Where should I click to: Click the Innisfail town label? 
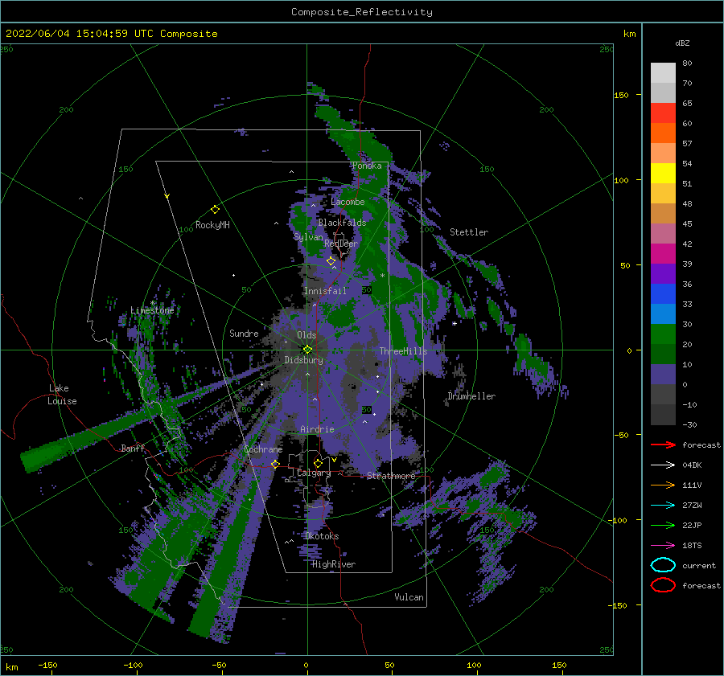click(325, 291)
